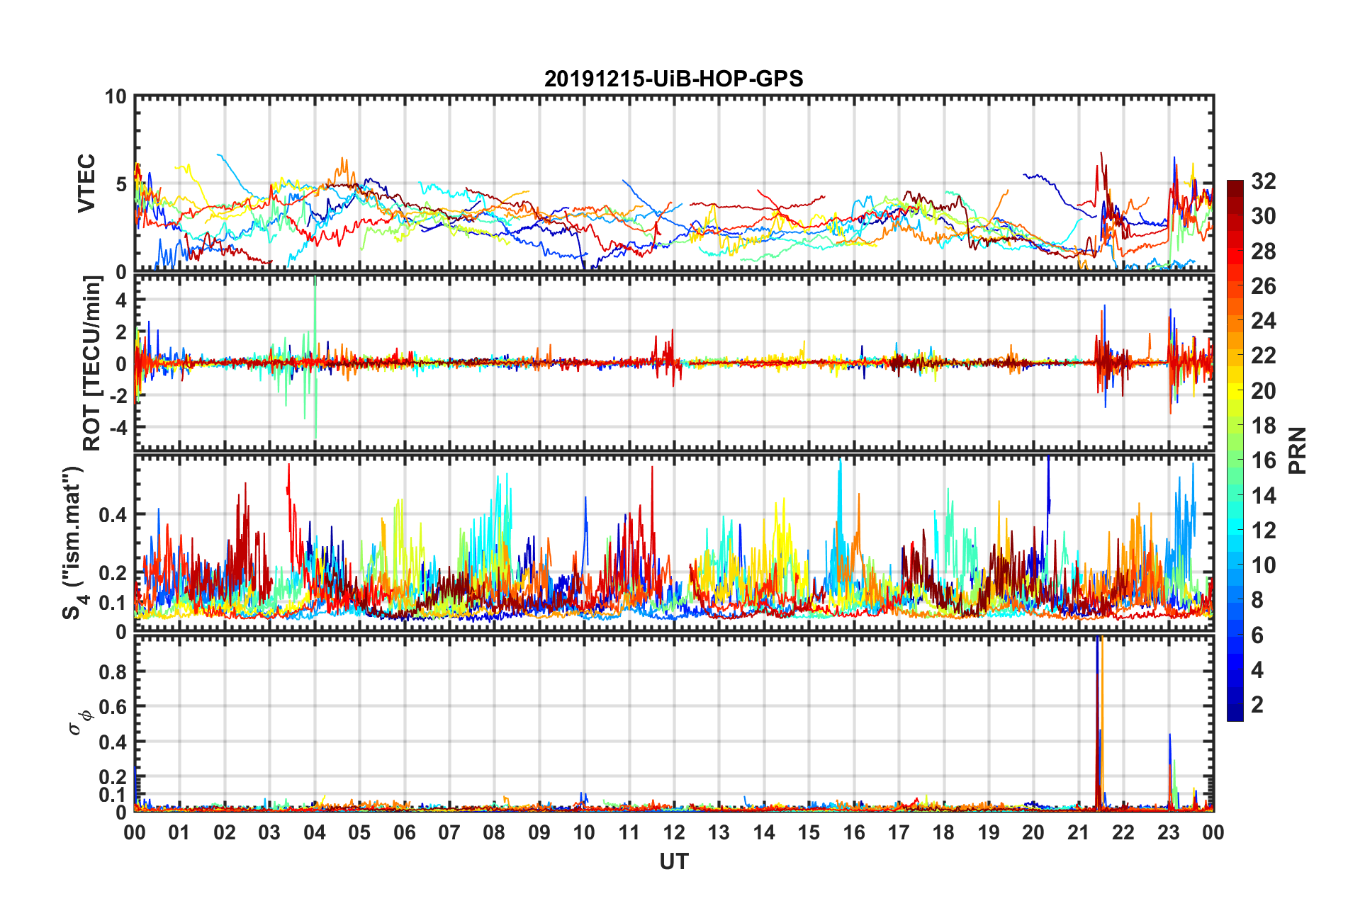Click x-axis hour tick label 19
This screenshot has width=1348, height=901.
coord(989,832)
